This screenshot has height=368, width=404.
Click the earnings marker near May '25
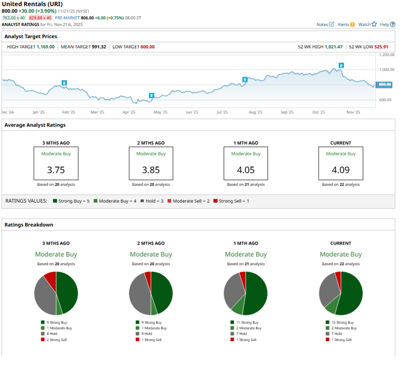pos(151,95)
